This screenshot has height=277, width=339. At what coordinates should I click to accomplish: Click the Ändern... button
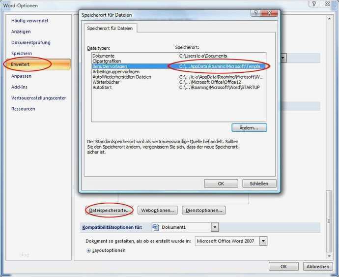tap(249, 128)
